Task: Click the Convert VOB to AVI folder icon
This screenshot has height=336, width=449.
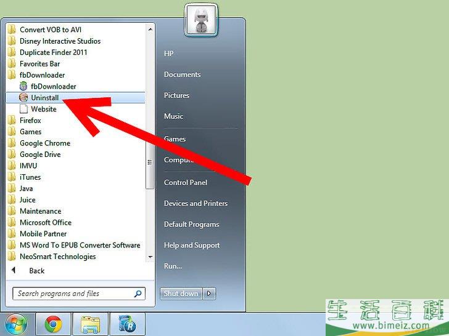Action: coord(12,30)
